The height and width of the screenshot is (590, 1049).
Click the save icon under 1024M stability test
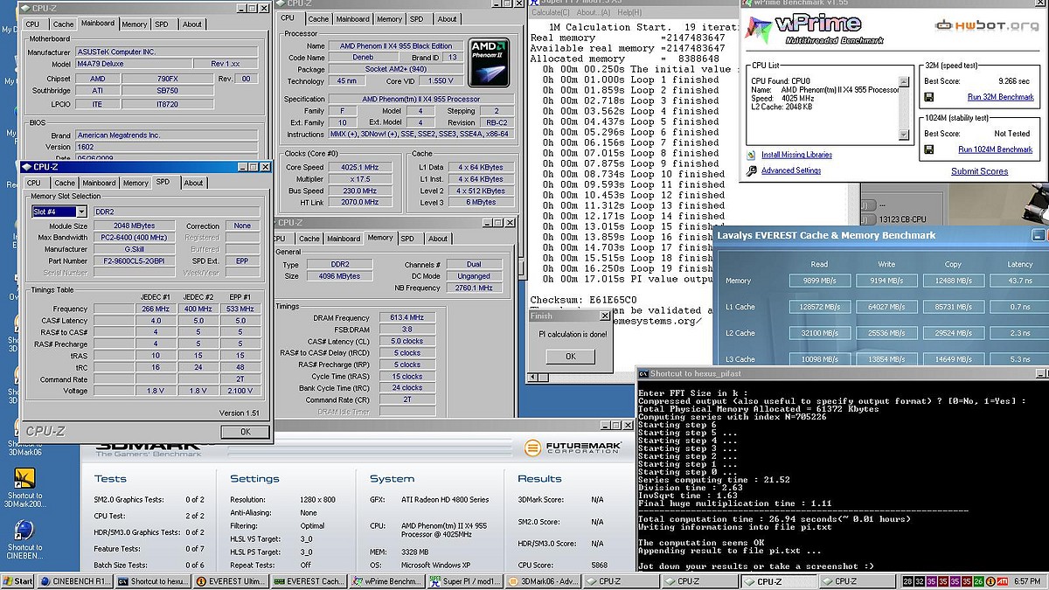click(x=930, y=149)
